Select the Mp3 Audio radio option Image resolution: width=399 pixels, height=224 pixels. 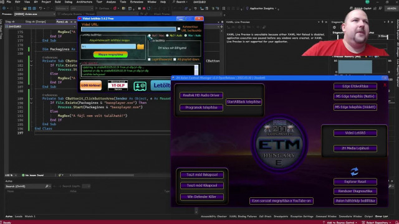168,35
